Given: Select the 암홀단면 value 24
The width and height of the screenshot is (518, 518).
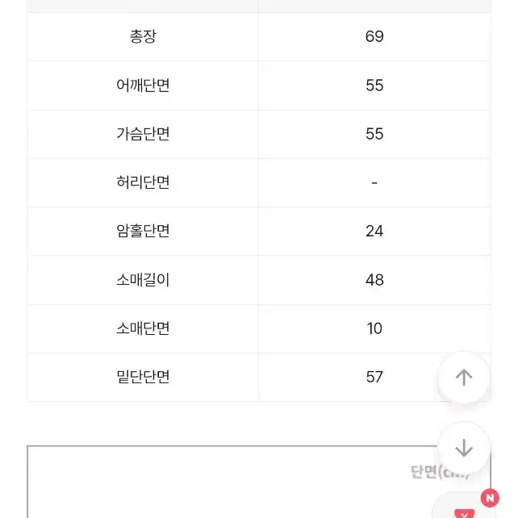Looking at the screenshot, I should tap(374, 231).
